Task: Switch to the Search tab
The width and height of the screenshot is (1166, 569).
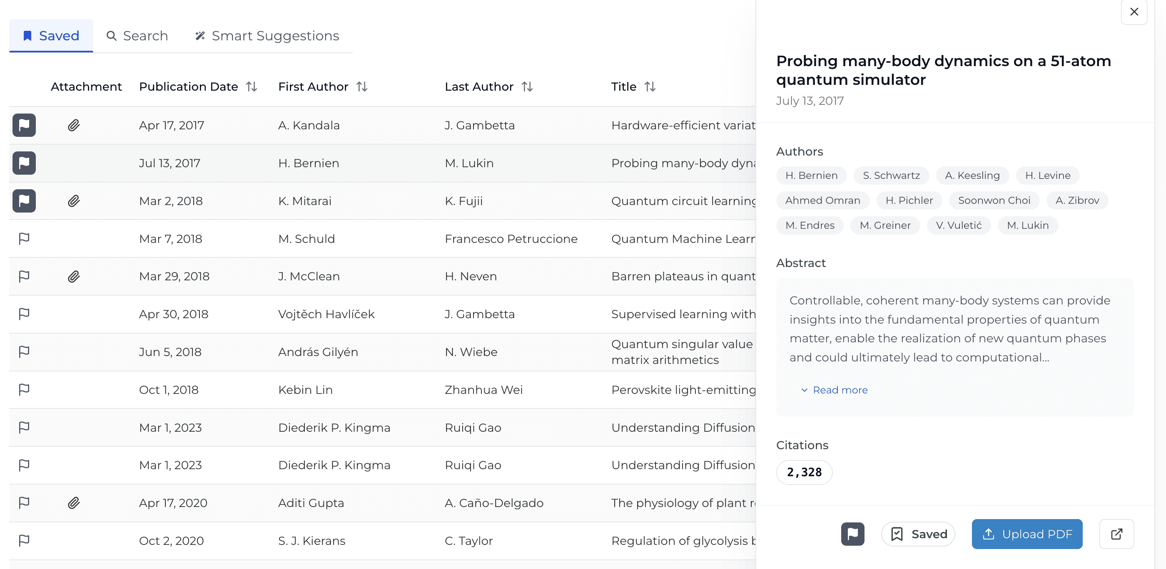Action: tap(137, 36)
